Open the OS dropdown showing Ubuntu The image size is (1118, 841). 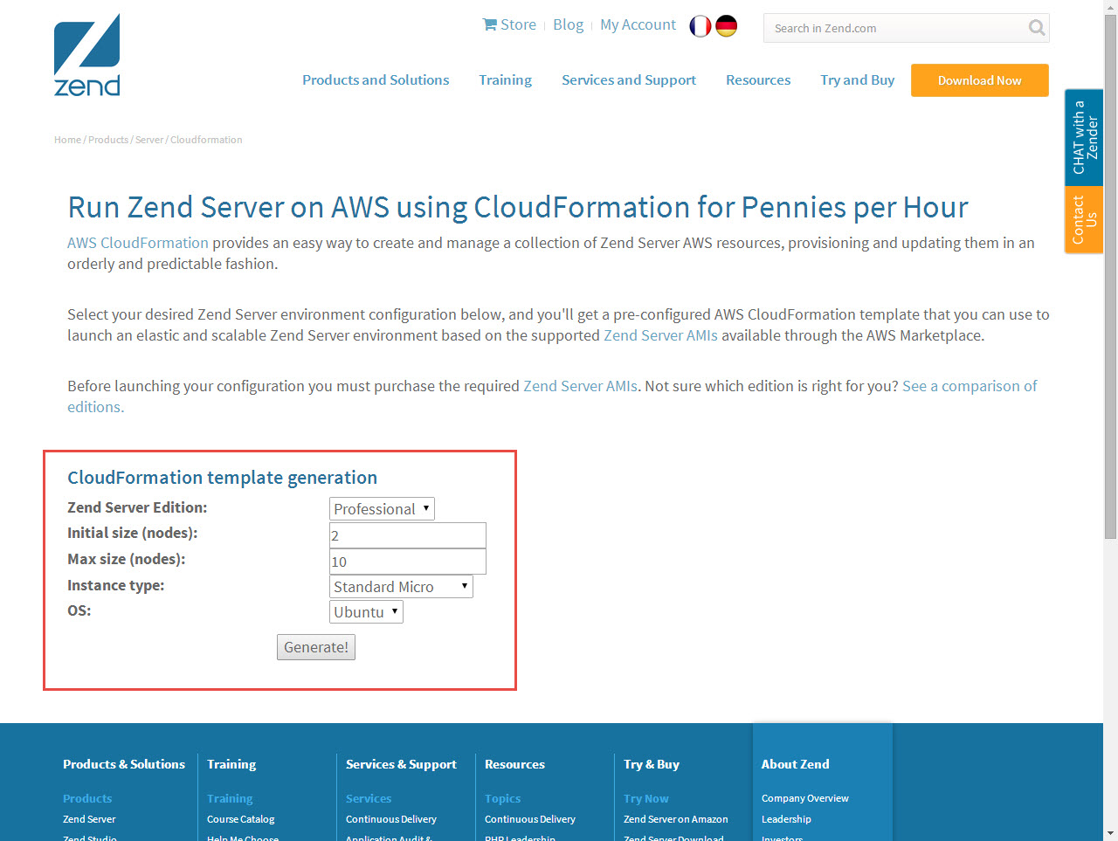click(x=366, y=612)
